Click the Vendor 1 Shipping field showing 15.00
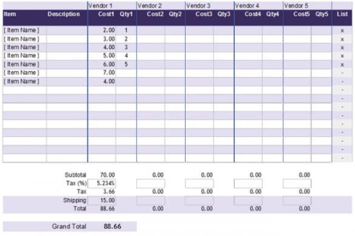Viewport: 355px width, 236px height. (x=102, y=200)
